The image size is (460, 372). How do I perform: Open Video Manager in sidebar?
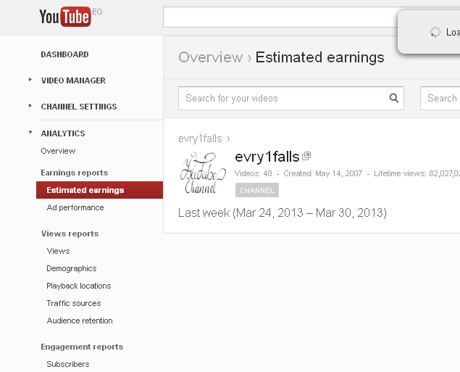point(73,80)
